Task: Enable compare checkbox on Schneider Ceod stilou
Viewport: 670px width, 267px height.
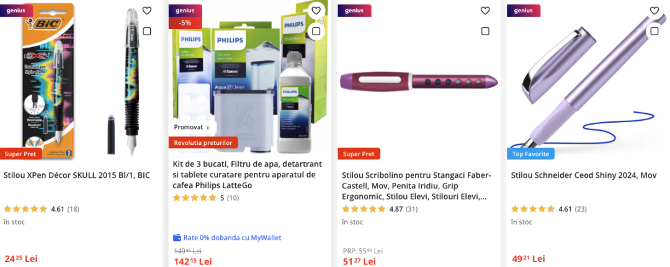Action: point(654,31)
